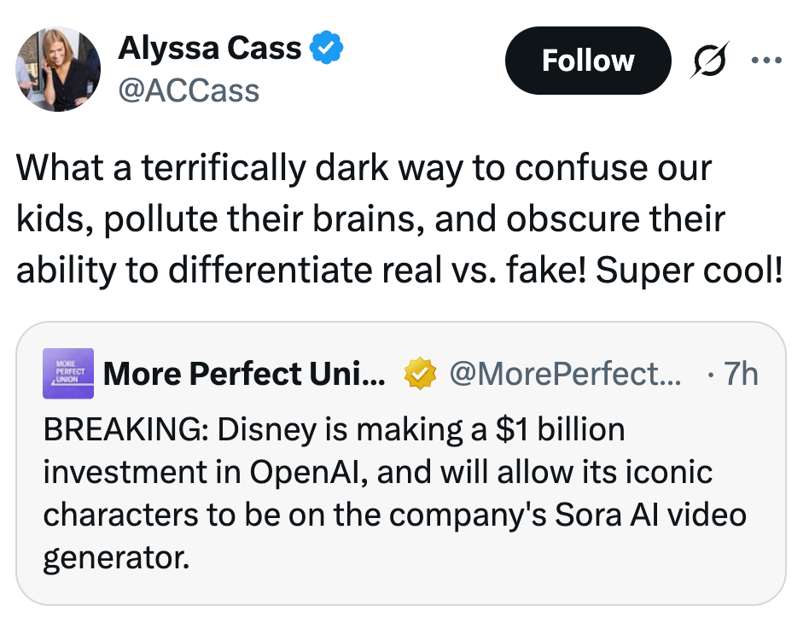Click More Perfect Union's gold verification badge

point(420,373)
